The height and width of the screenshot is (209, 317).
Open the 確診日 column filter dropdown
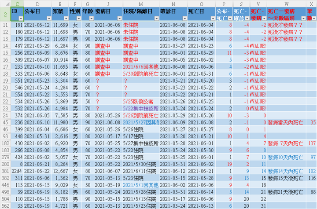184,18
